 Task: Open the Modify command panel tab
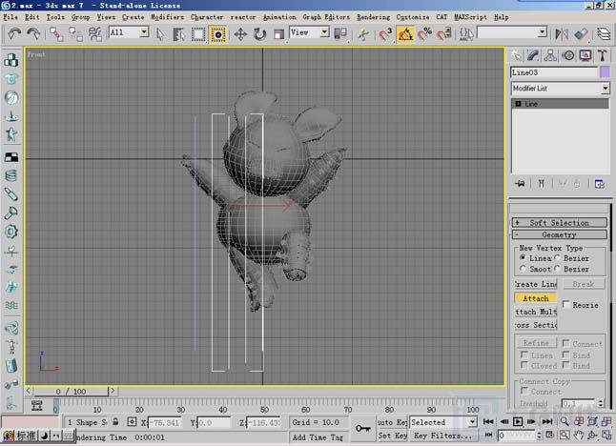533,55
